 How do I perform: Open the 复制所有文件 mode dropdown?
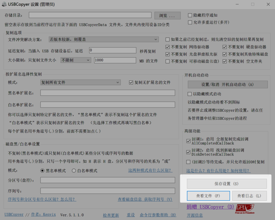80,82
